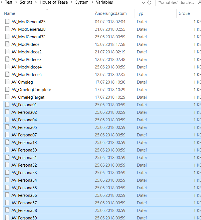
Task: Go to the Test breadcrumb folder
Action: tap(9, 2)
